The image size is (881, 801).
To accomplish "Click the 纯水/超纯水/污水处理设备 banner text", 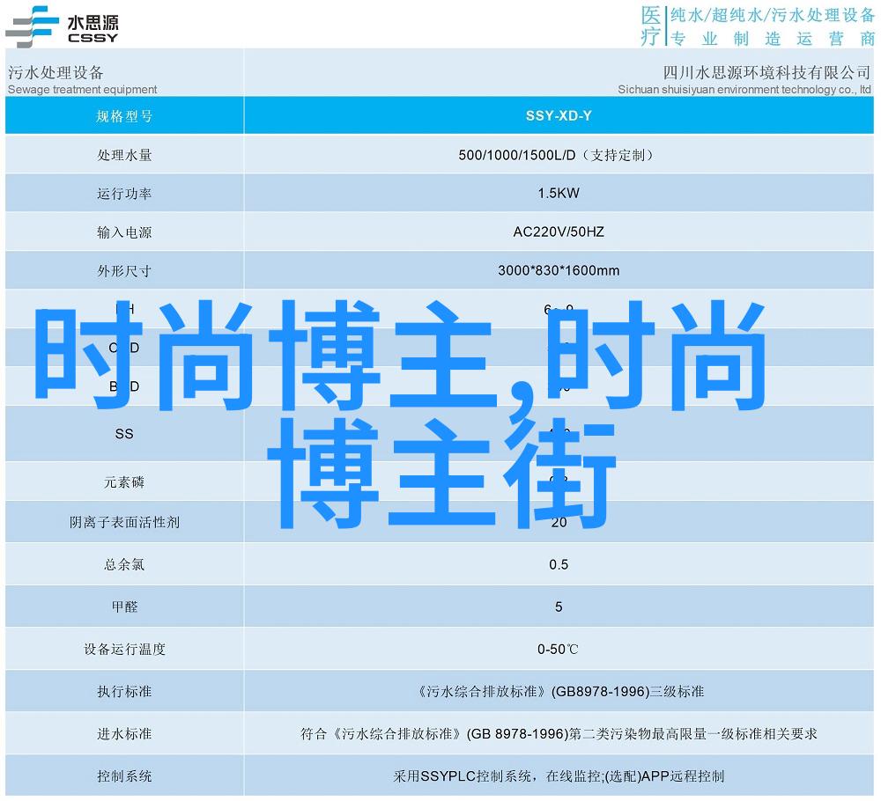I will (x=773, y=15).
